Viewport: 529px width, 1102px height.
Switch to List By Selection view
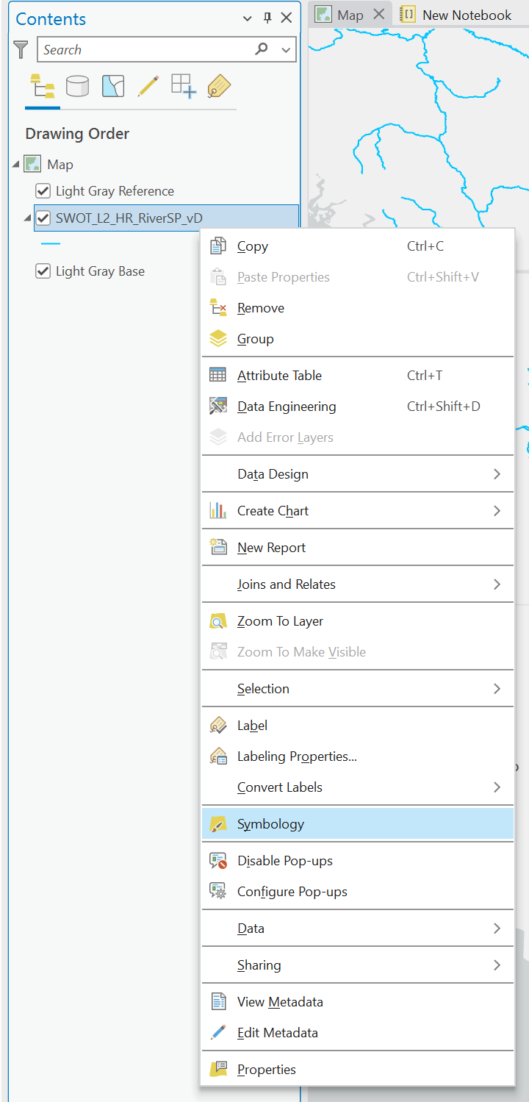click(x=113, y=87)
